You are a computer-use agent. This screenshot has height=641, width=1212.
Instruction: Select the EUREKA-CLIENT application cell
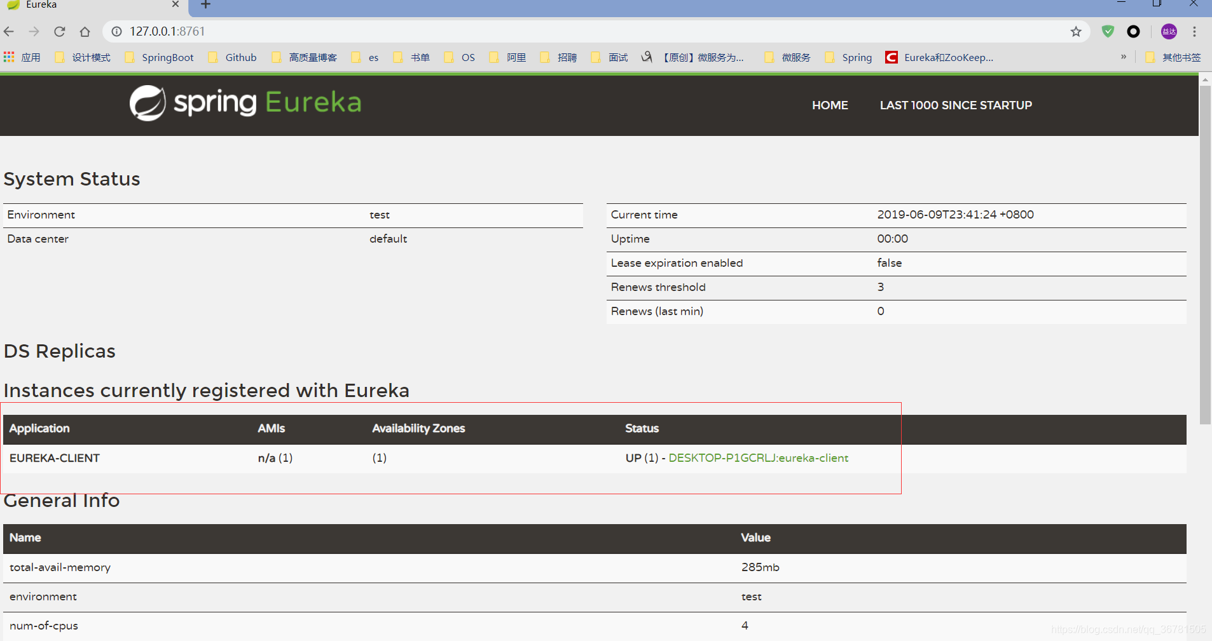(55, 458)
